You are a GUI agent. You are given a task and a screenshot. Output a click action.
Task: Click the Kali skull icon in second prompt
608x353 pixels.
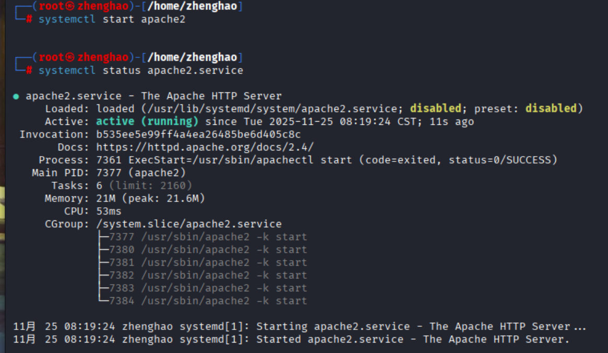coord(70,57)
